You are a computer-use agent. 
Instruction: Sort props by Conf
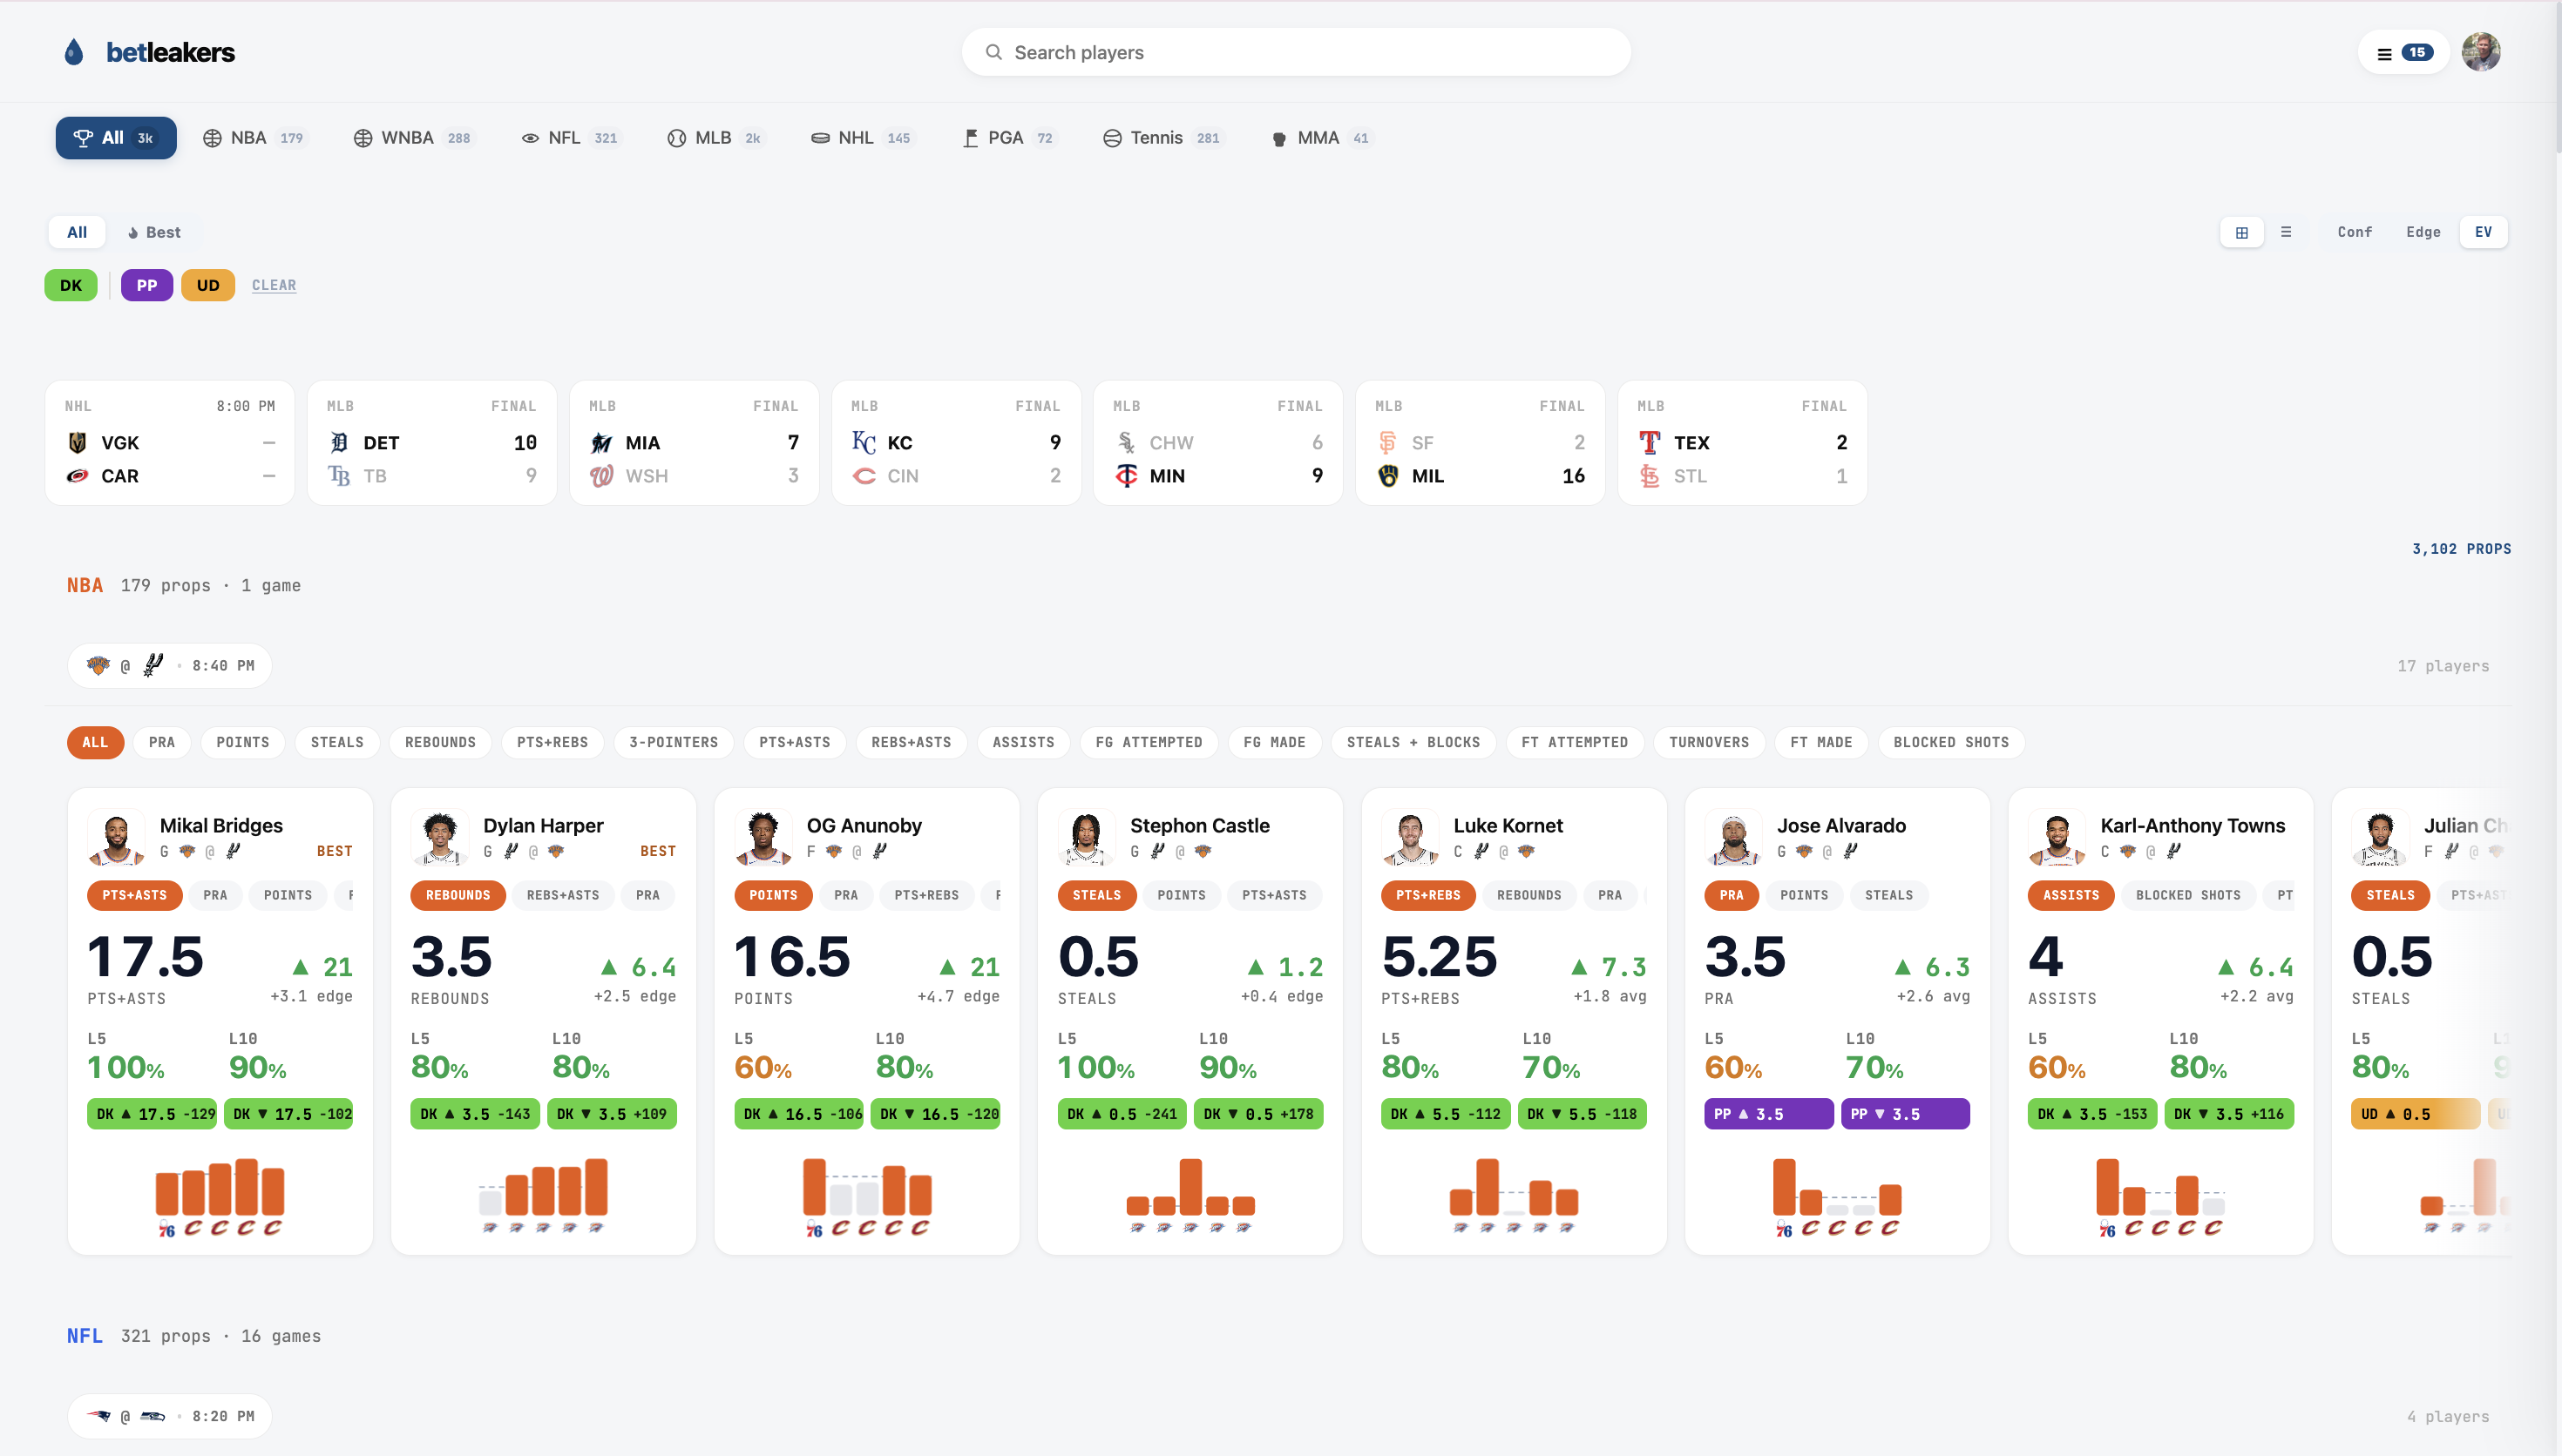2355,232
